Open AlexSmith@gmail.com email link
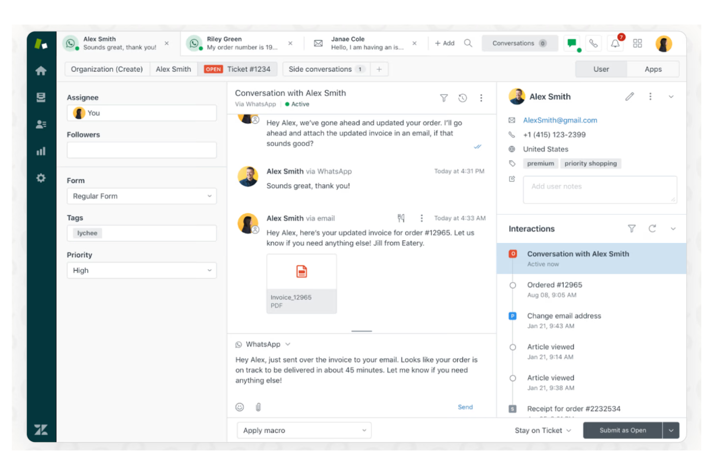Screen dimensions: 713x475 click(560, 120)
